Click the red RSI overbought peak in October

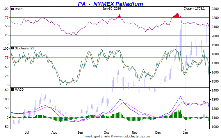(119, 16)
